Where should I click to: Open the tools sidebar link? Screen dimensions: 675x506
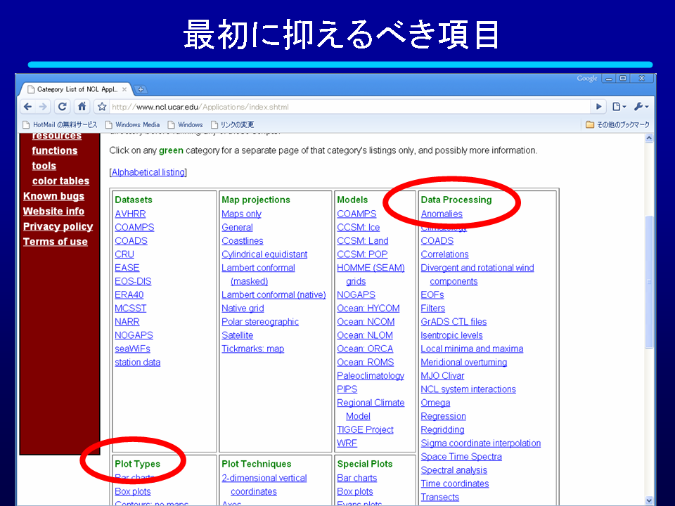tap(44, 166)
